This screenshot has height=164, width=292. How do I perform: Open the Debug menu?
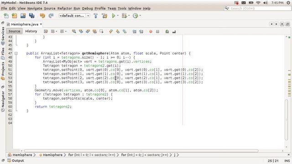click(87, 8)
